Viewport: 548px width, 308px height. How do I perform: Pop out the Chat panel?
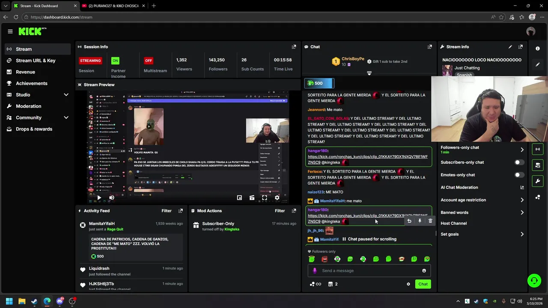pos(430,47)
